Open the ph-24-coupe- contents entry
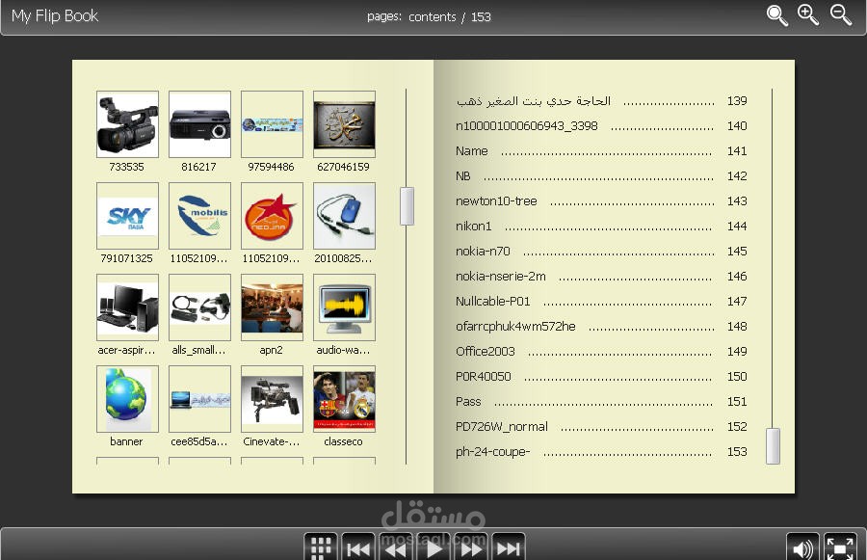 coord(601,451)
